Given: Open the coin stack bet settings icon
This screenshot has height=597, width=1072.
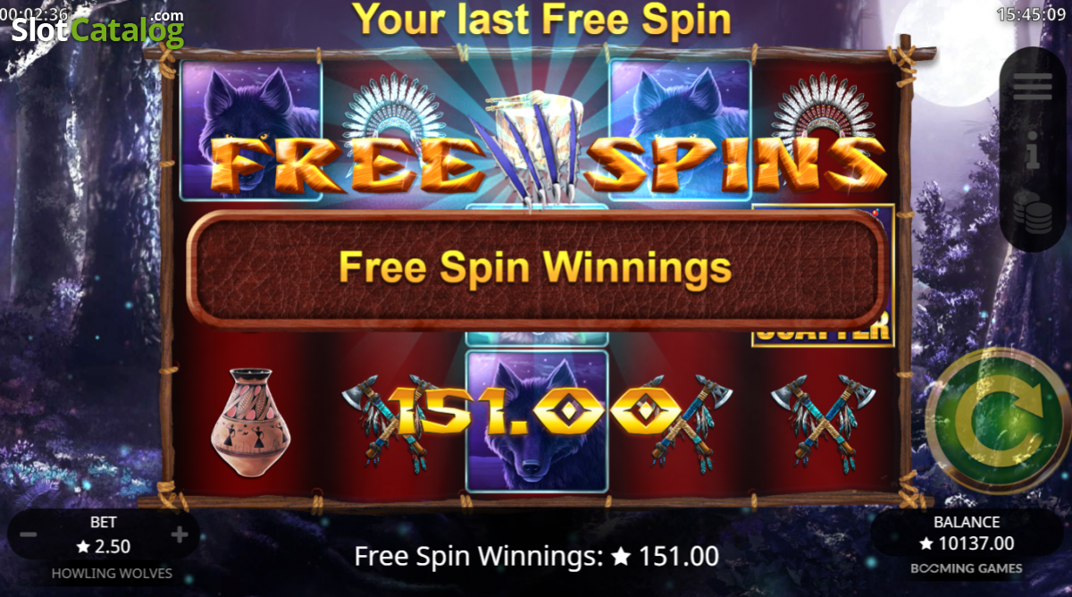Looking at the screenshot, I should coord(1034,211).
